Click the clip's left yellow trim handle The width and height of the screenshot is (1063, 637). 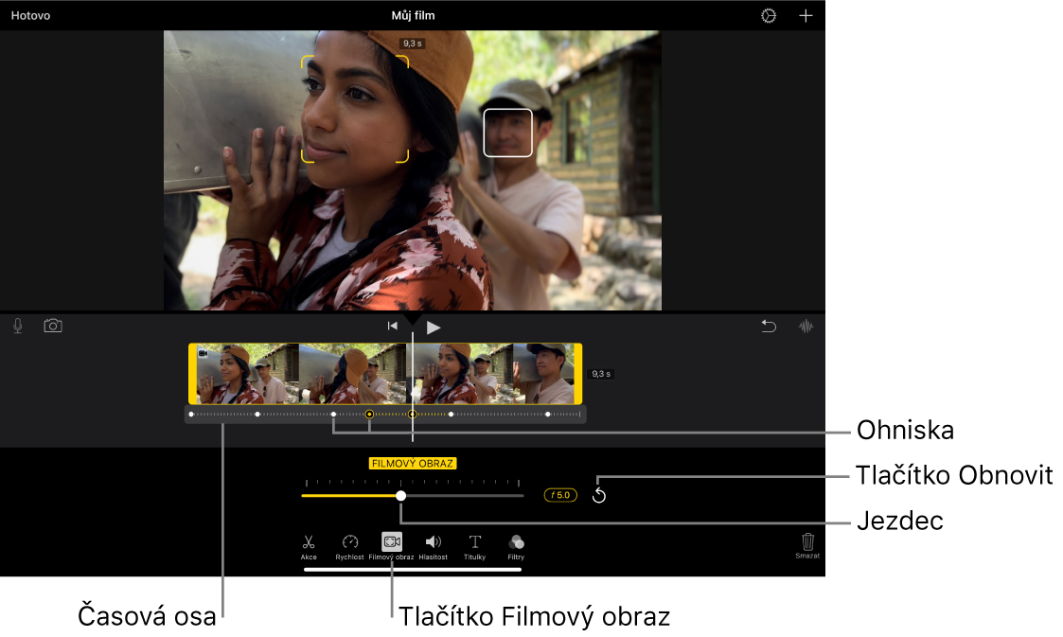(192, 374)
